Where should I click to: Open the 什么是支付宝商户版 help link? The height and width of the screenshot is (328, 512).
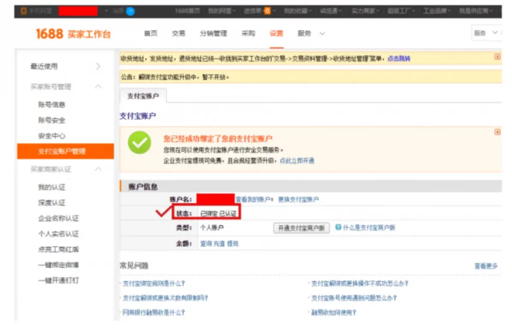[x=369, y=227]
